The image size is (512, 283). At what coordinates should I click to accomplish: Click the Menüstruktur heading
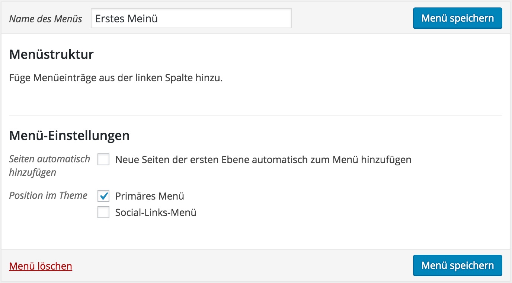[x=51, y=54]
